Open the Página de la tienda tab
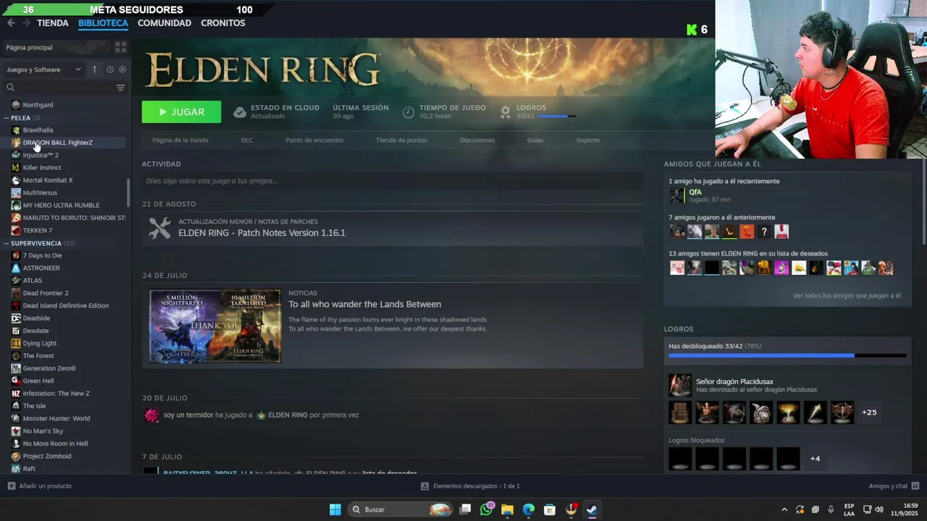The width and height of the screenshot is (927, 521). click(180, 140)
